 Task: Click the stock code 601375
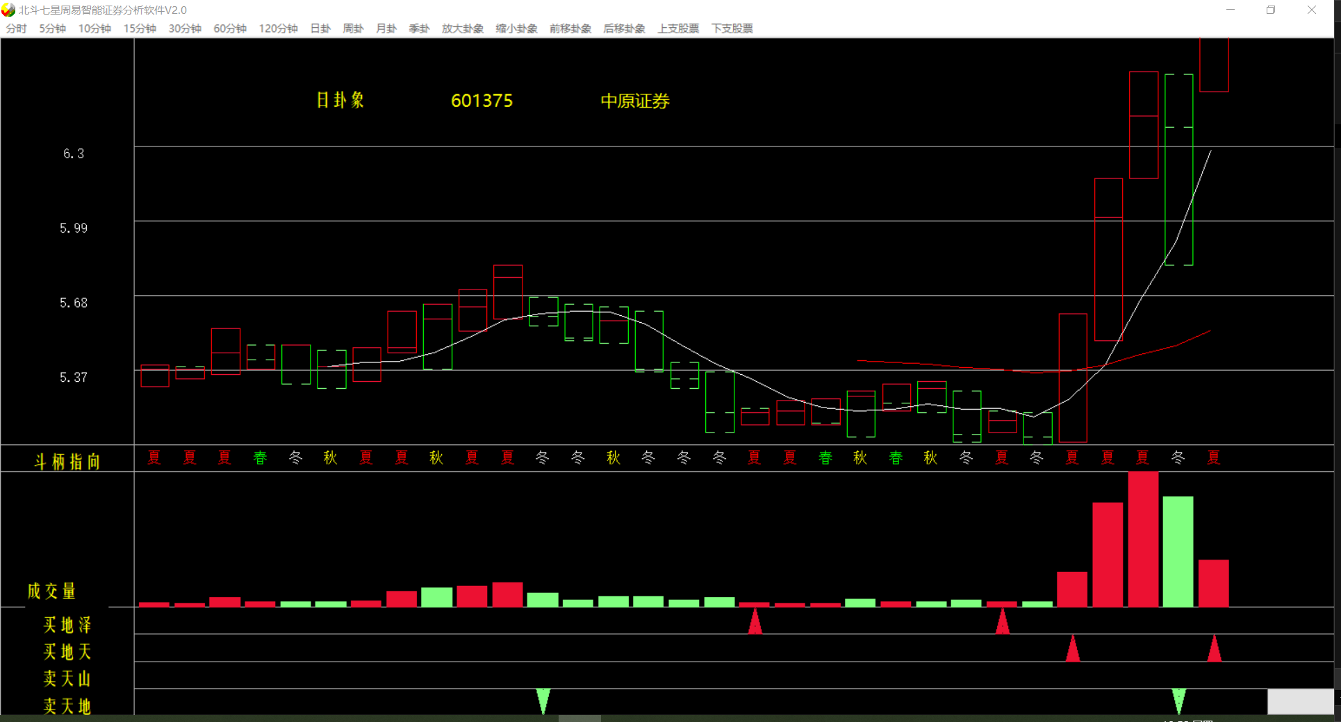click(482, 101)
